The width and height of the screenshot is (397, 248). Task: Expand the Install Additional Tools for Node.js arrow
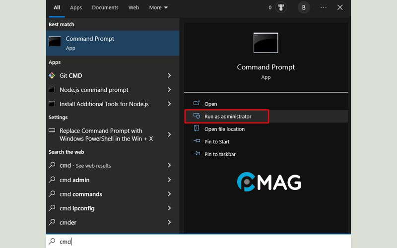[x=169, y=104]
